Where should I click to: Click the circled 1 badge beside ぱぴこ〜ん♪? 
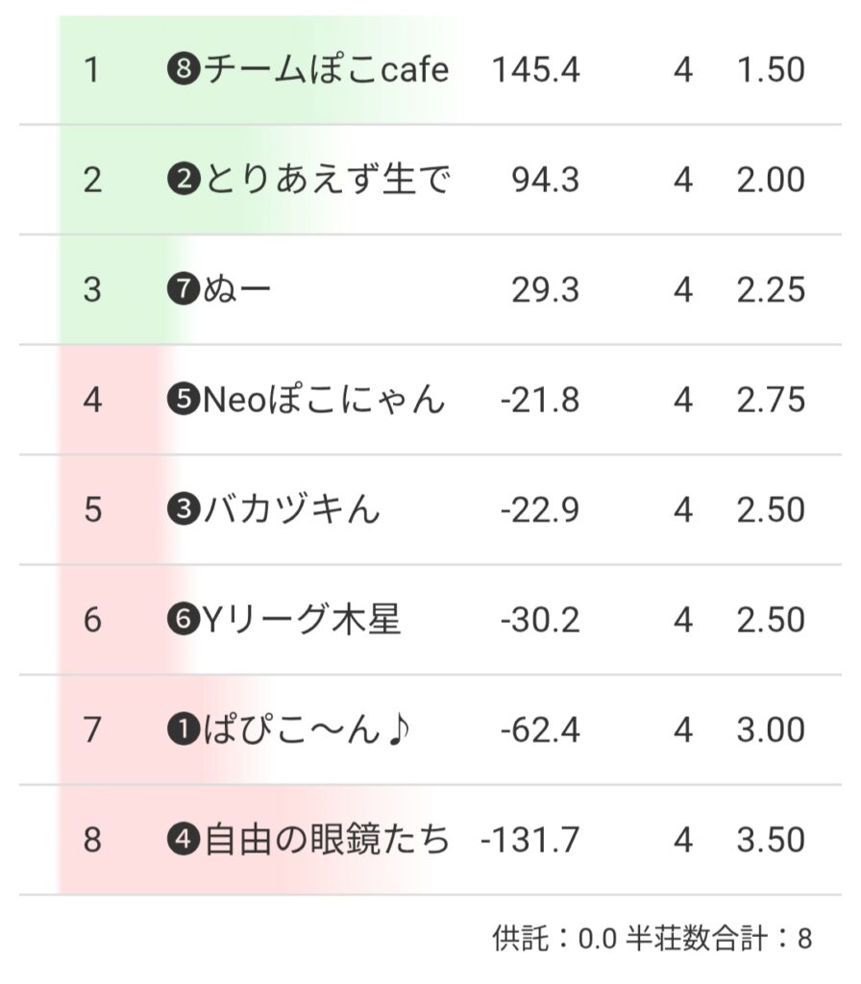[182, 731]
